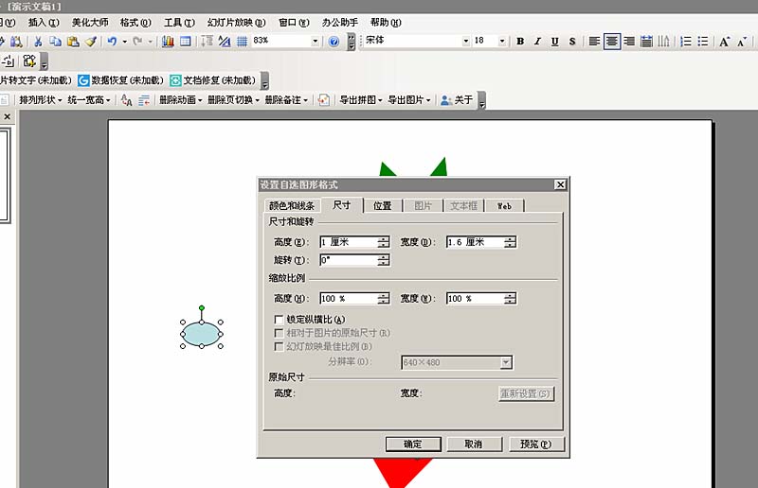The height and width of the screenshot is (488, 758).
Task: Toggle italic formatting
Action: tap(537, 42)
